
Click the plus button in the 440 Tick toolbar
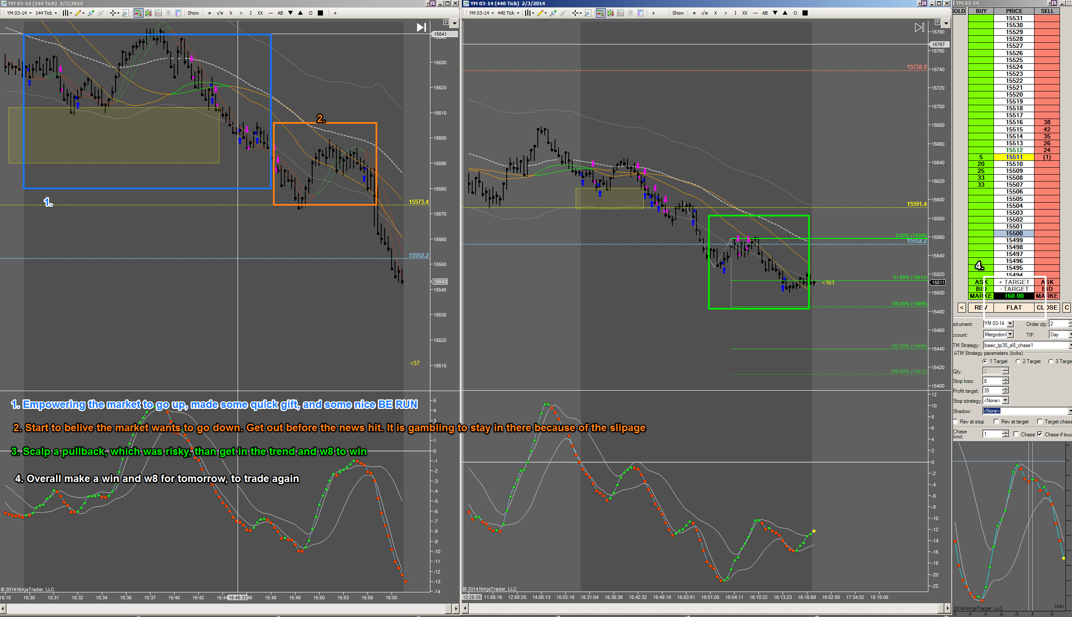(653, 13)
